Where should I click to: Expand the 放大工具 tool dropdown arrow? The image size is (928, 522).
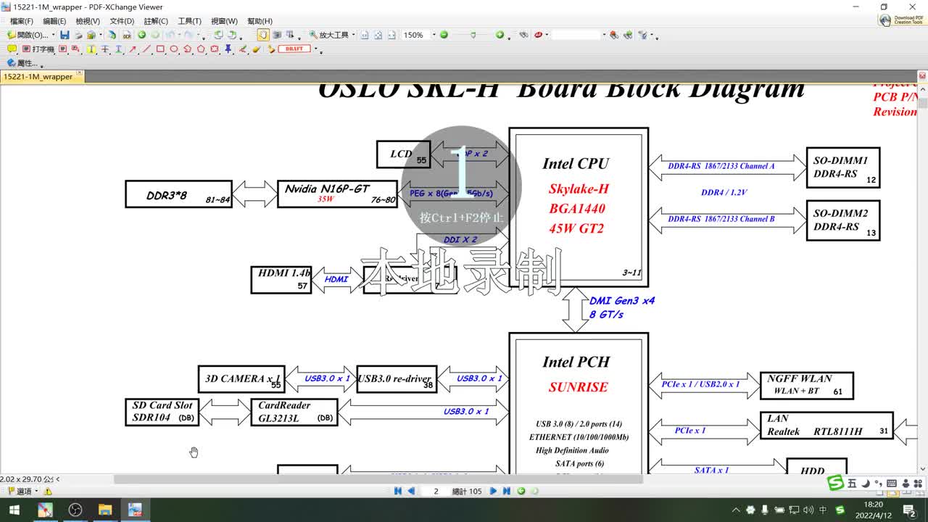353,35
